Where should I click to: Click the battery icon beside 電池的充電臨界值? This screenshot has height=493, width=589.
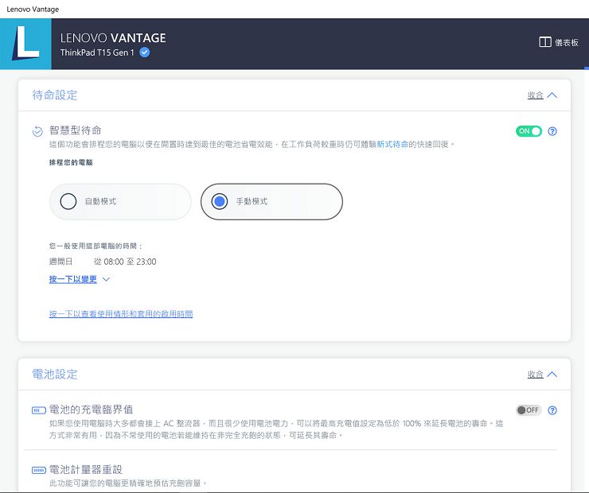(x=39, y=410)
